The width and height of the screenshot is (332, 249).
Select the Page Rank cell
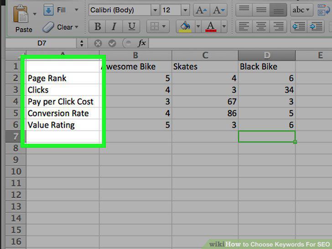[x=62, y=78]
